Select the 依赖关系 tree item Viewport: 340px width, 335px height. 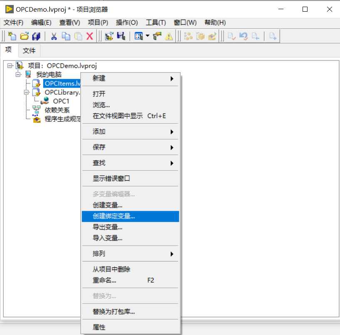pyautogui.click(x=57, y=110)
